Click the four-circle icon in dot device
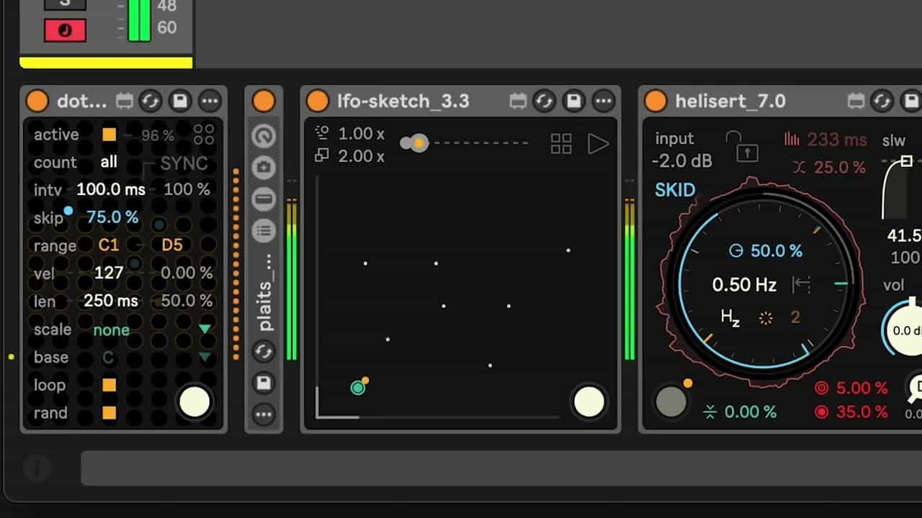Viewport: 922px width, 518px height. pyautogui.click(x=204, y=135)
